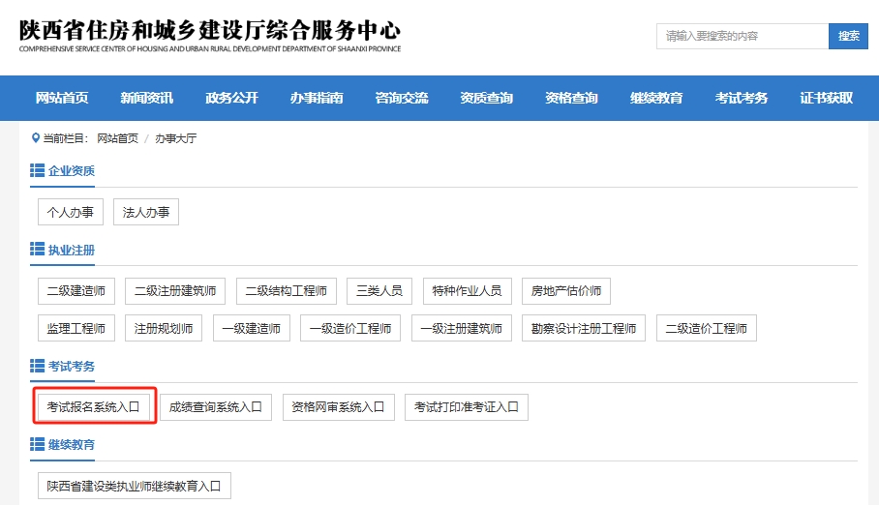Open 咨询交流 navigation item
Image resolution: width=879 pixels, height=505 pixels.
[x=402, y=98]
